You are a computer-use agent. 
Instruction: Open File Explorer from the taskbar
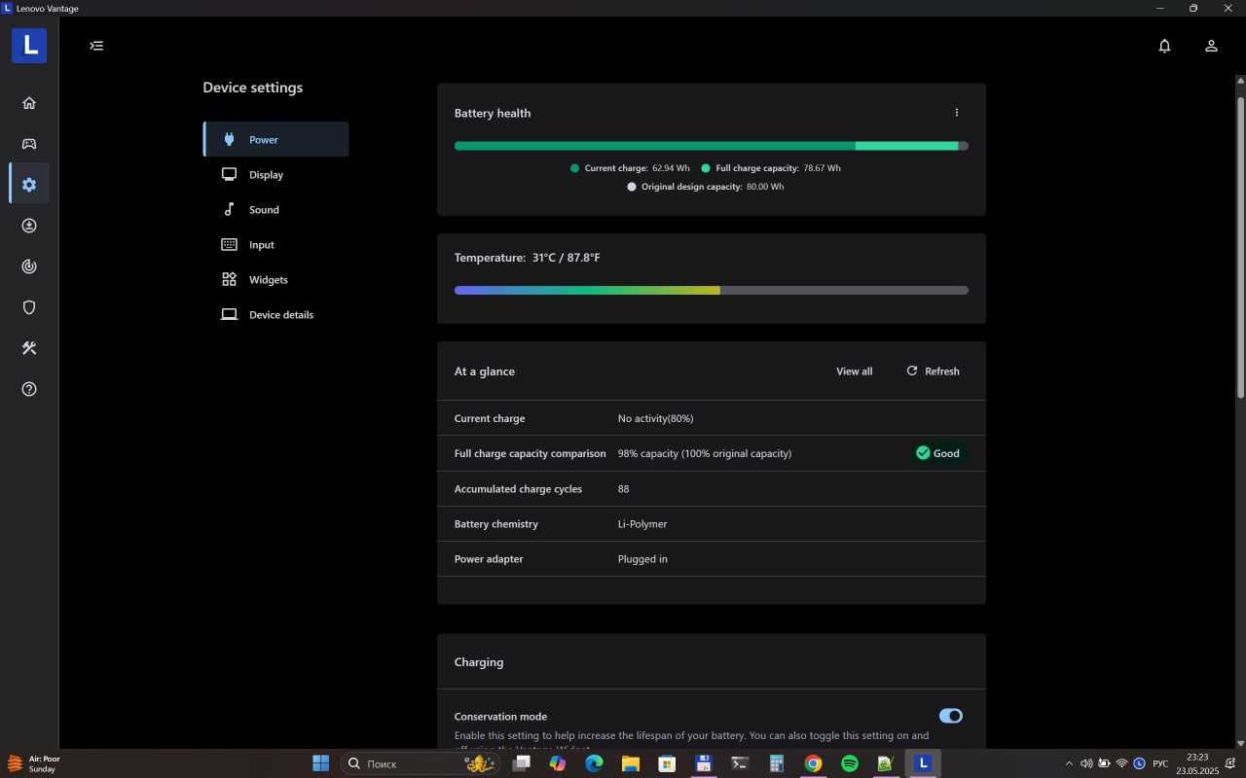[631, 763]
